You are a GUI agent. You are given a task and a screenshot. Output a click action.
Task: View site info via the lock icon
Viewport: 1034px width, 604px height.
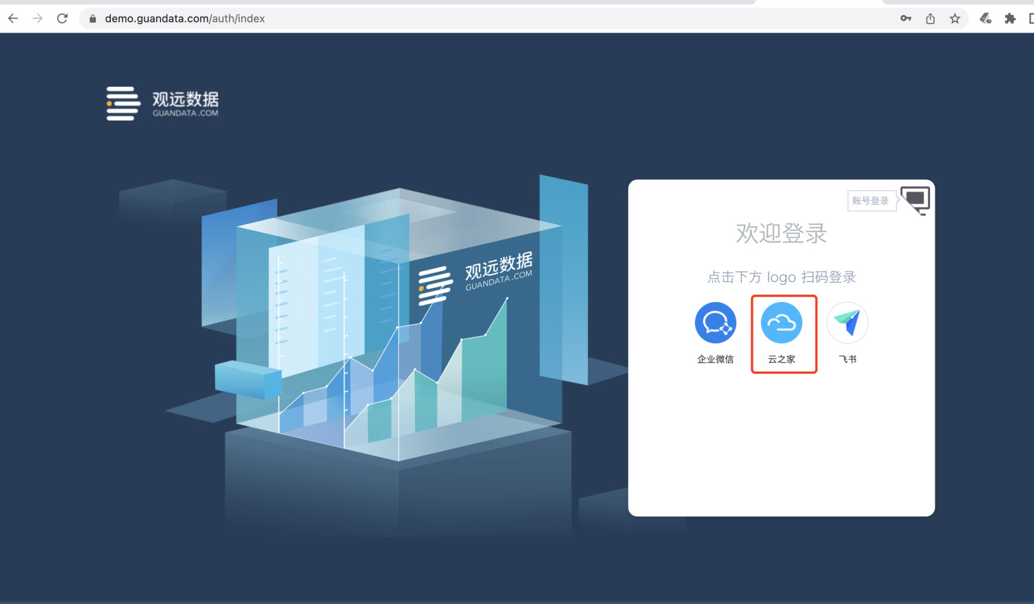92,19
